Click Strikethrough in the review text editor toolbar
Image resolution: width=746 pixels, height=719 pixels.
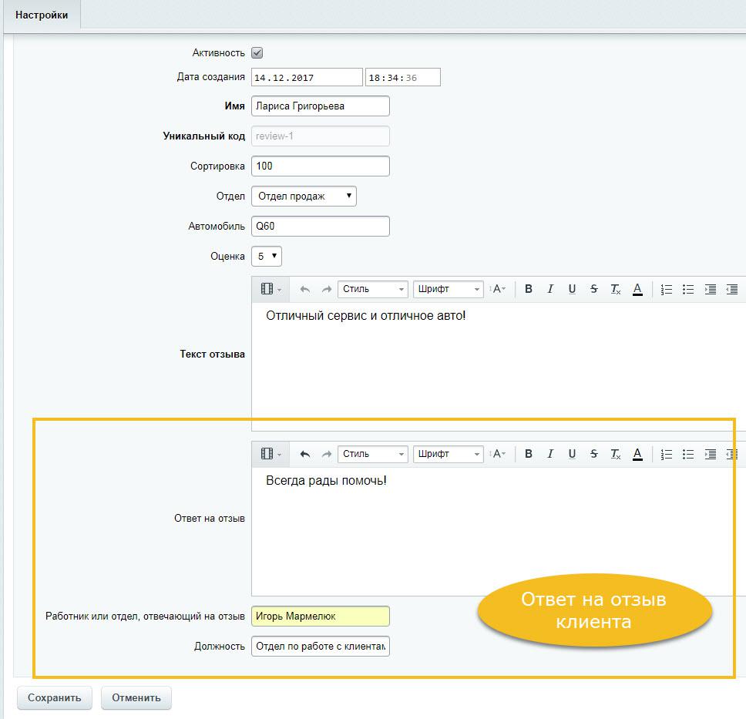[593, 289]
